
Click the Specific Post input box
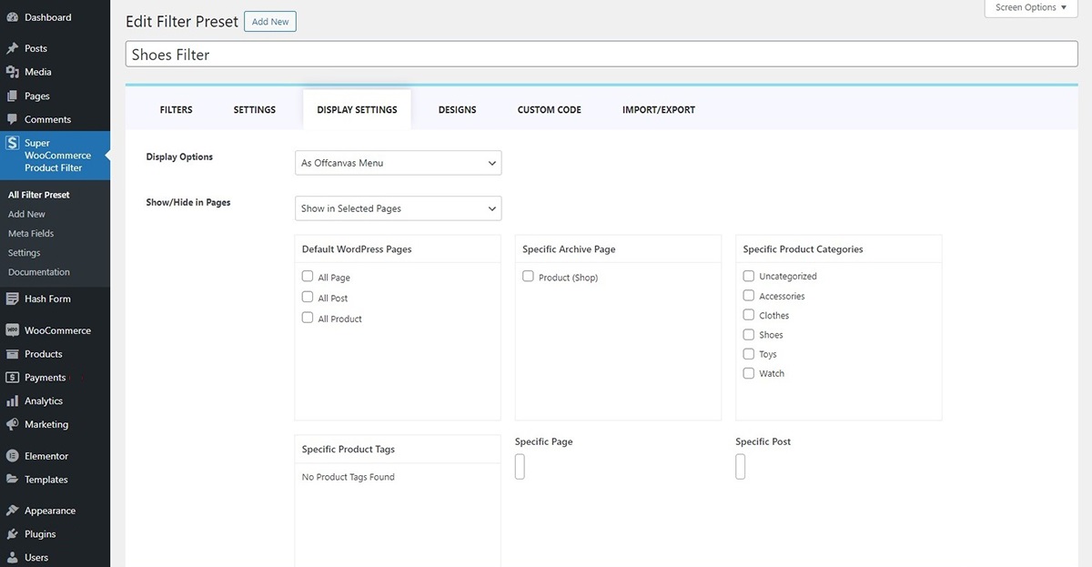[741, 467]
